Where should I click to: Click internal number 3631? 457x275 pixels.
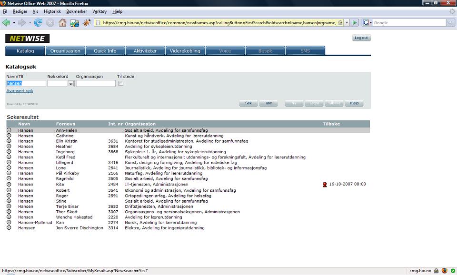coord(113,141)
